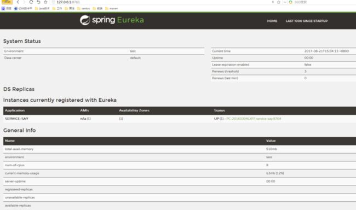Reload the page with the refresh icon
The image size is (356, 210).
(x=31, y=2)
